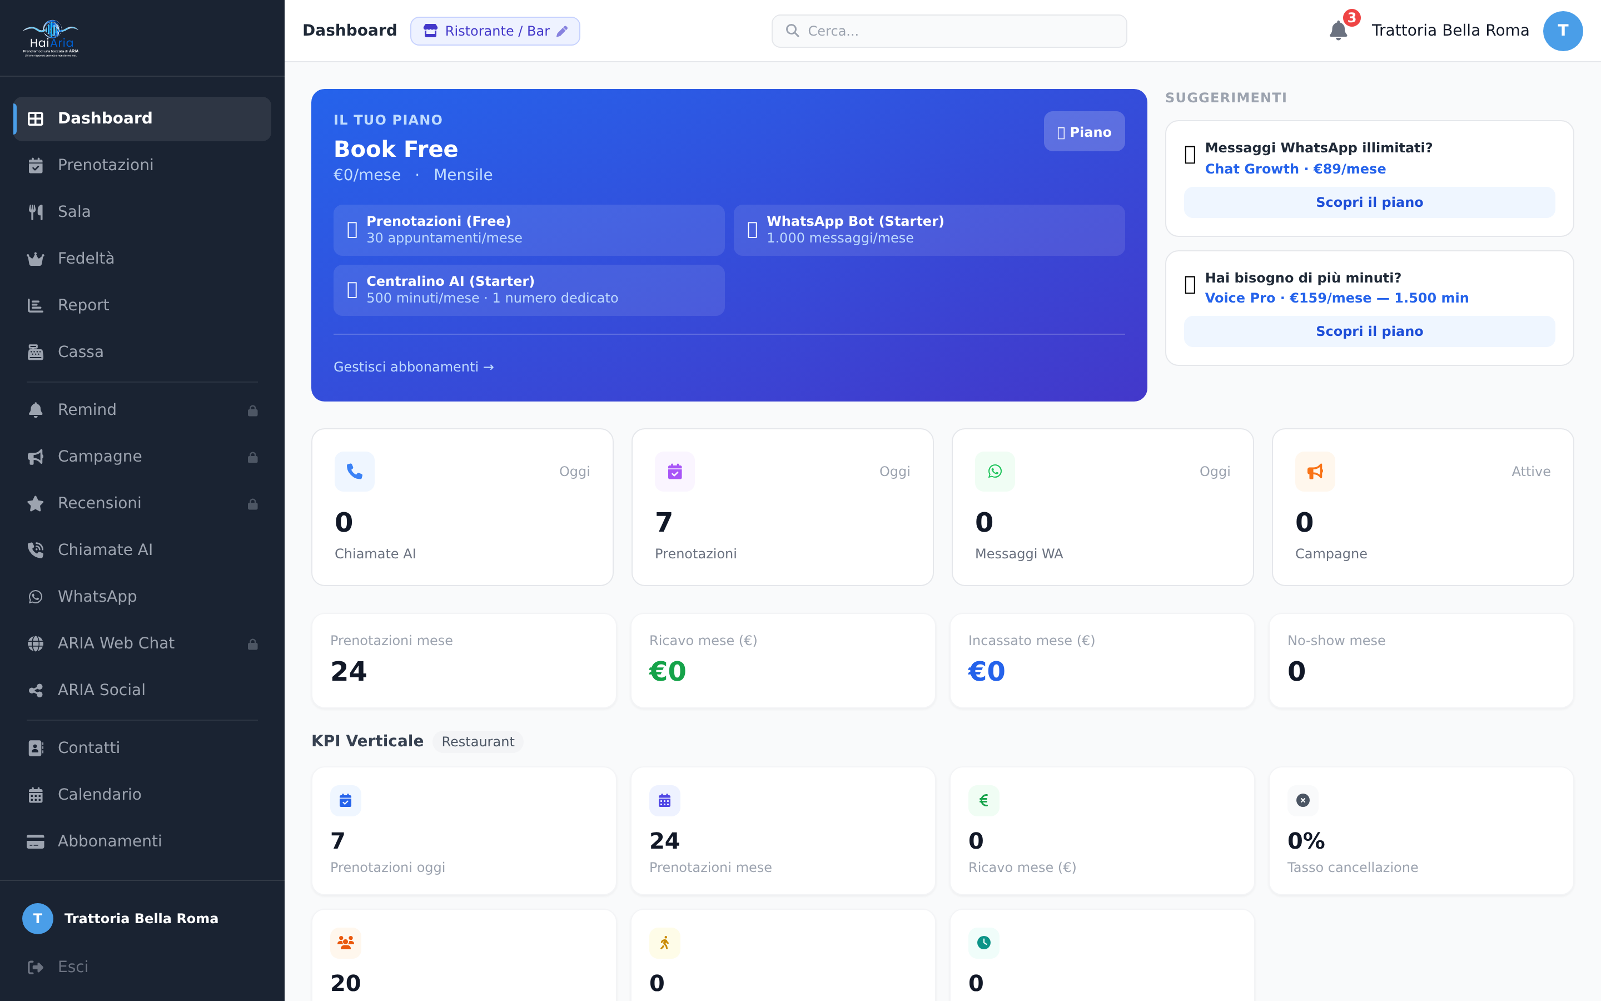Click the Prenotazioni mese KPI calendar icon
This screenshot has width=1601, height=1001.
click(x=664, y=801)
